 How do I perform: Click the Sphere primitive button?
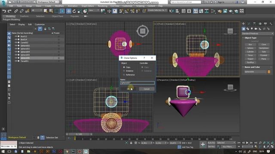[x=250, y=48]
